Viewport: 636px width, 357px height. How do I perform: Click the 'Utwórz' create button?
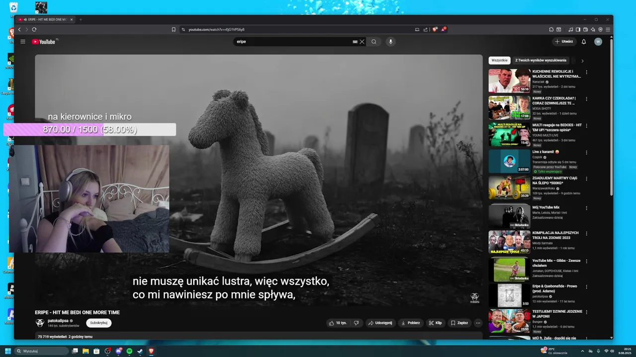[x=564, y=42]
